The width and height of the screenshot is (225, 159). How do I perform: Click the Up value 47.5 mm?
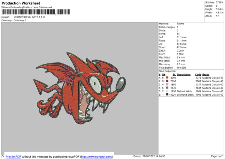(x=181, y=44)
